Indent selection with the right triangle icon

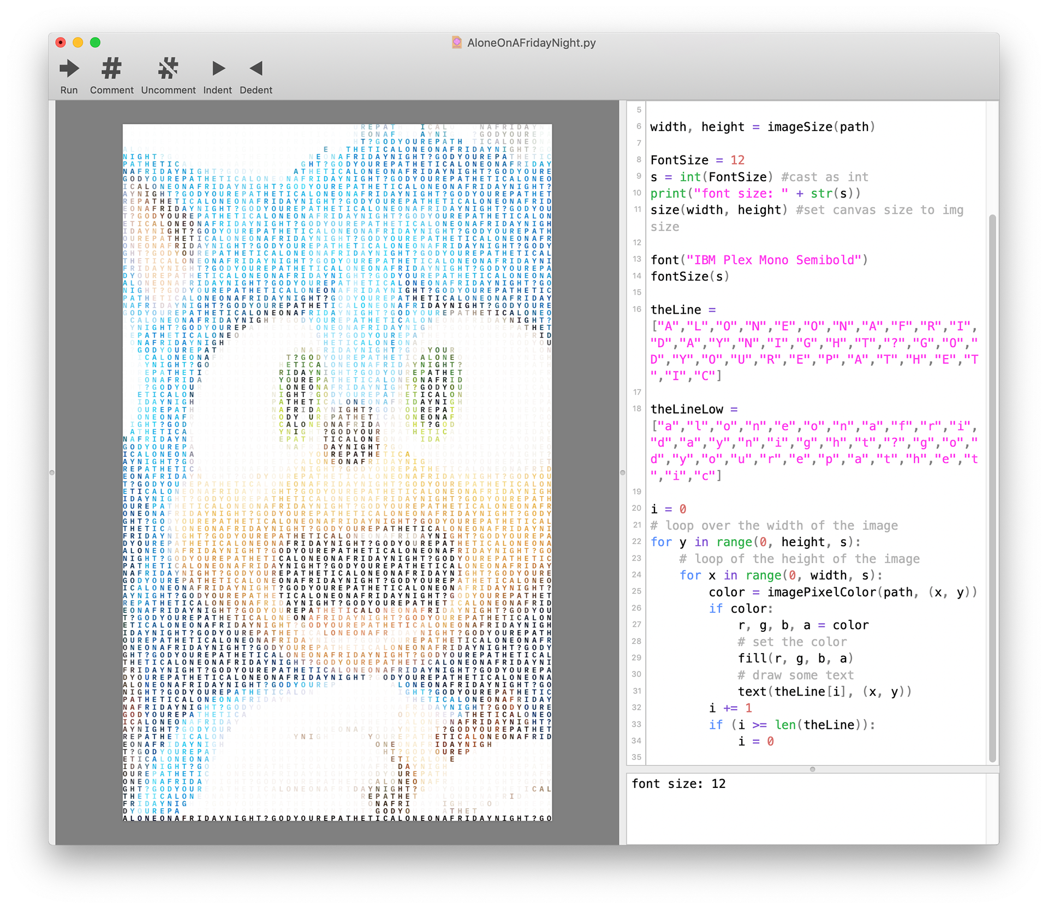218,69
